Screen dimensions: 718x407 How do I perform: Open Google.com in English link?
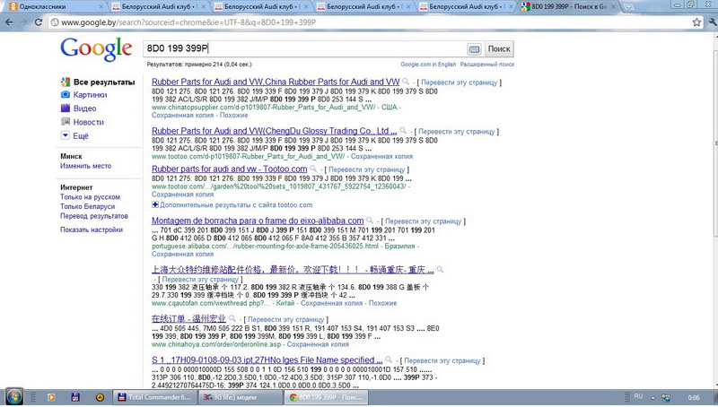point(428,65)
